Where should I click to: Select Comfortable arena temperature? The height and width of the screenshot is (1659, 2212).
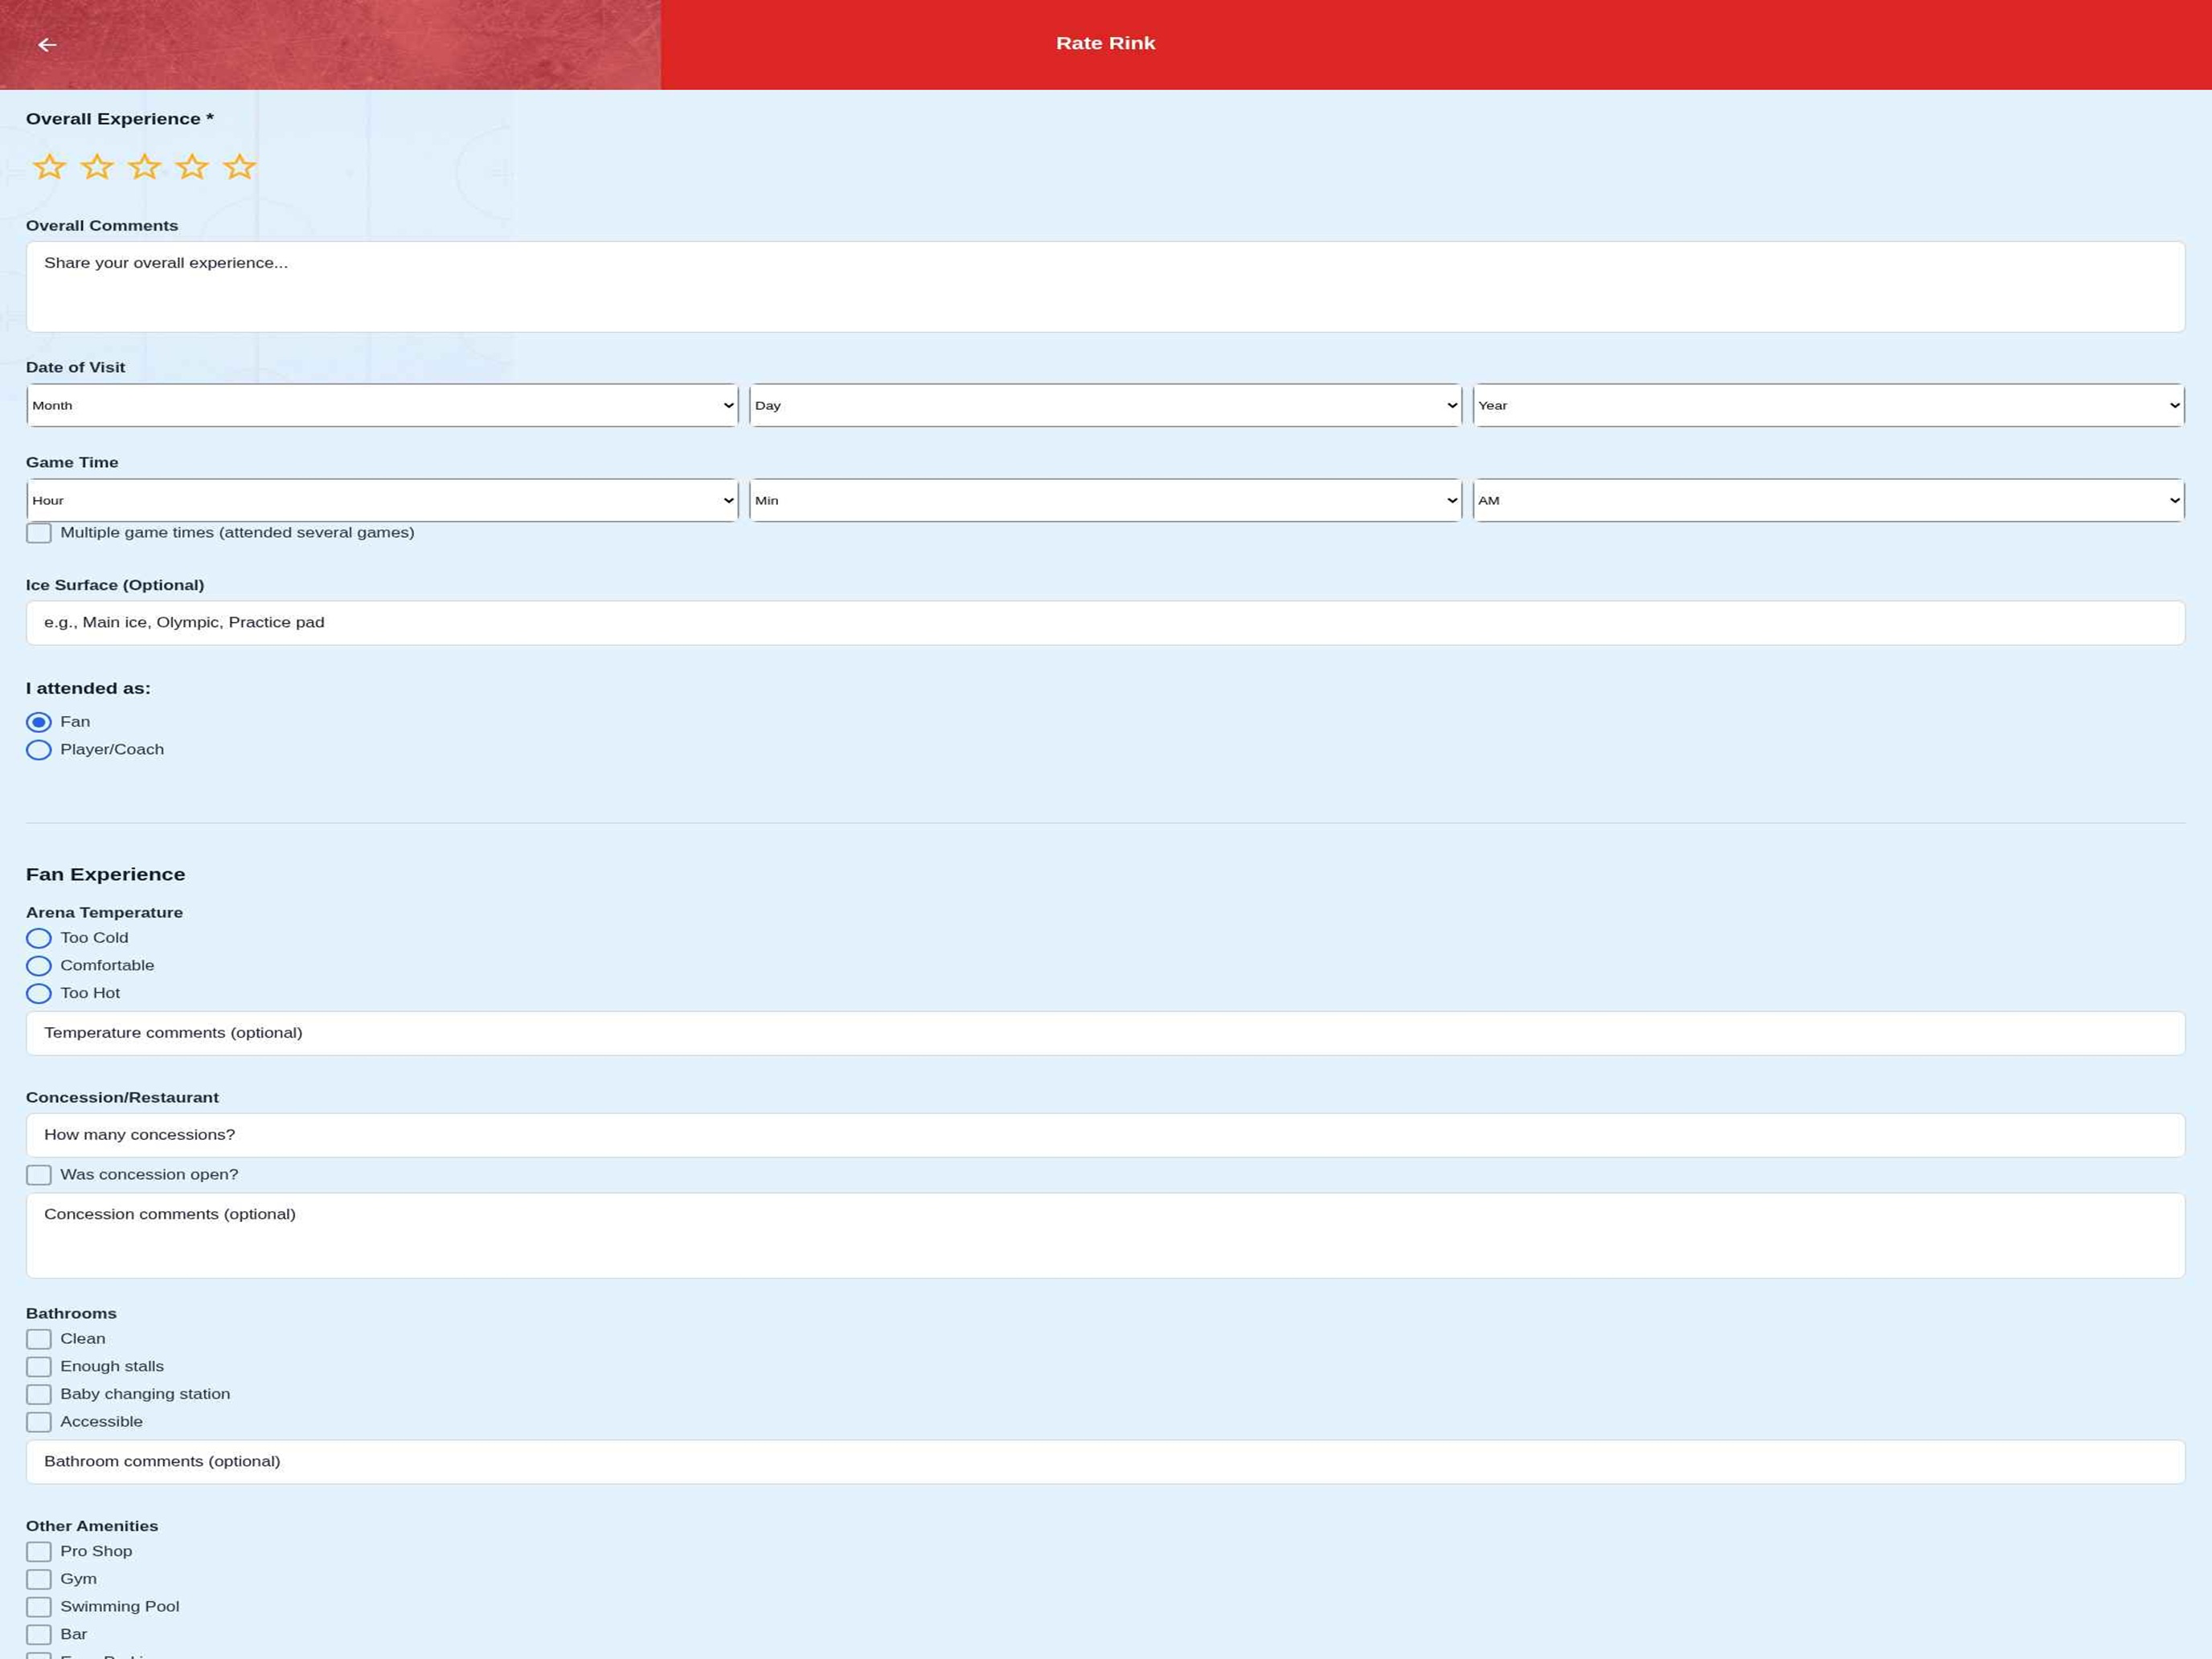[x=39, y=966]
